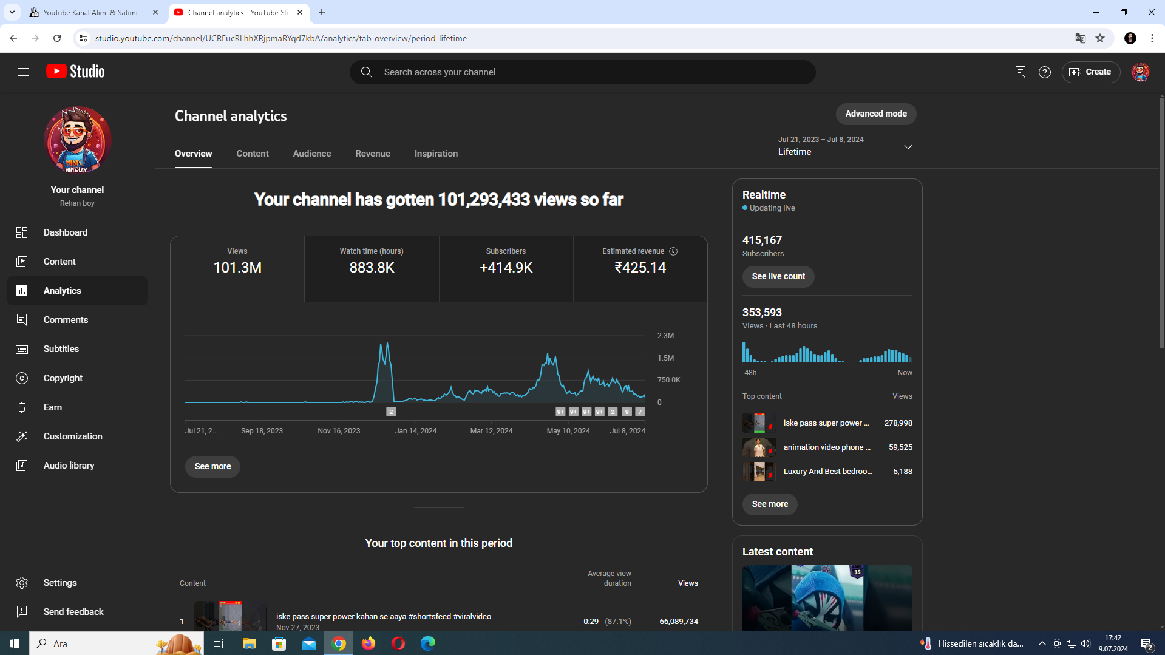
Task: Open the Earn page in sidebar
Action: [77, 407]
